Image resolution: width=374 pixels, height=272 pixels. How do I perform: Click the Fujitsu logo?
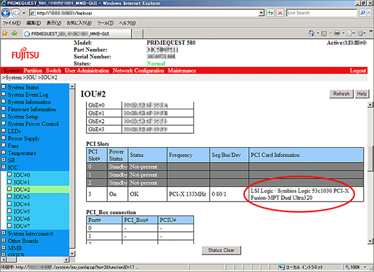(25, 54)
